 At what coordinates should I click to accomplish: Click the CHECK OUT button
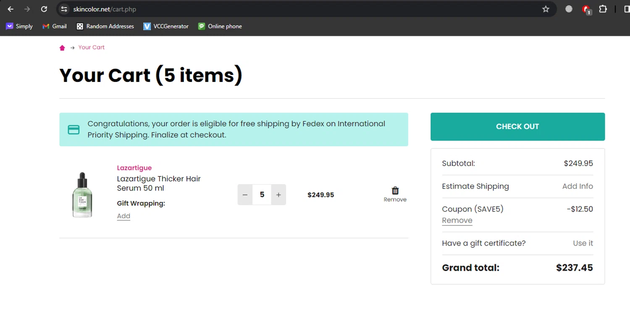(x=517, y=127)
